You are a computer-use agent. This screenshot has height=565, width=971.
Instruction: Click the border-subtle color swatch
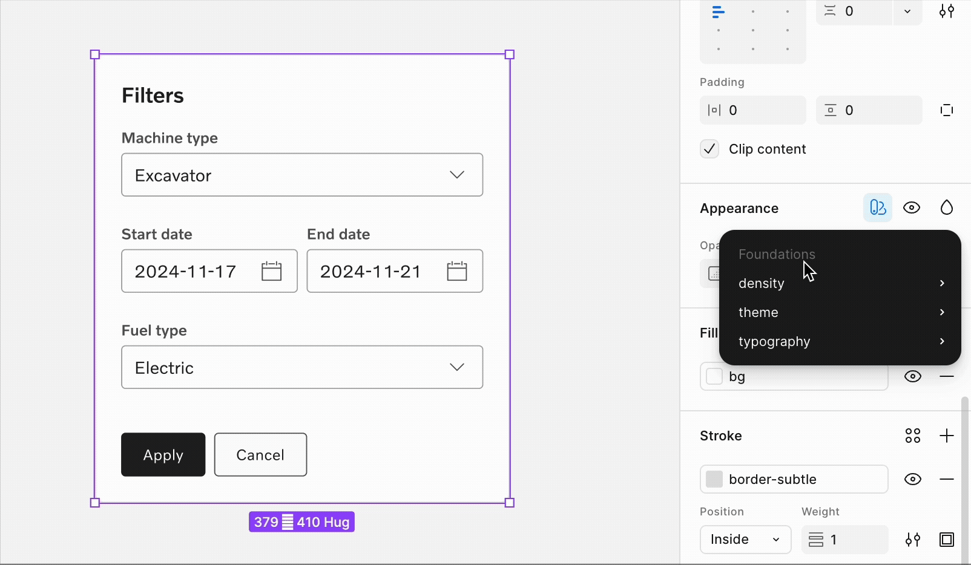coord(715,479)
